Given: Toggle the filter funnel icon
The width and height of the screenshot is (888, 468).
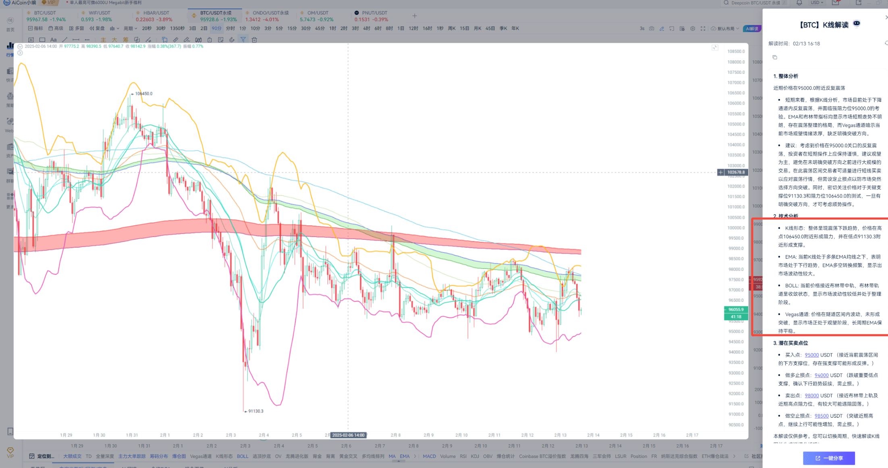Looking at the screenshot, I should tap(243, 40).
